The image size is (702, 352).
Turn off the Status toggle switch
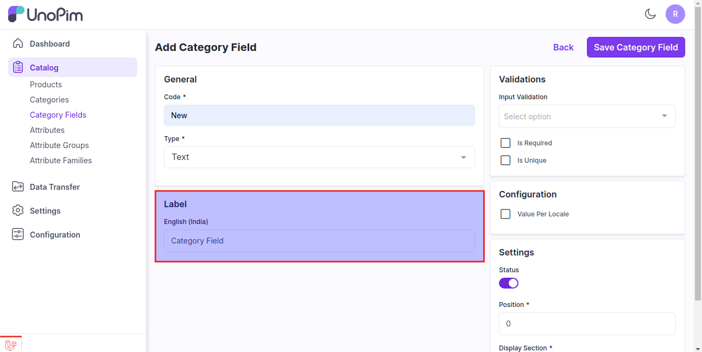coord(509,283)
